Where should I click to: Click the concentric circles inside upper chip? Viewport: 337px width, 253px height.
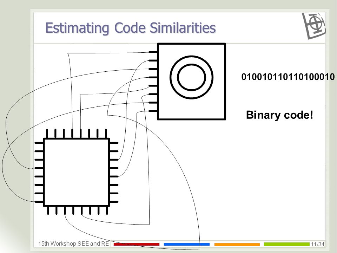tap(191, 77)
